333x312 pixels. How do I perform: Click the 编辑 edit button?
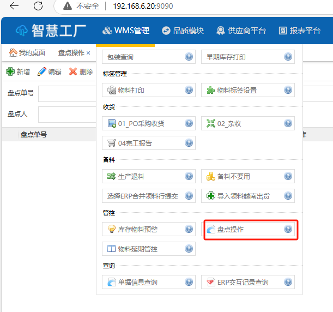[x=49, y=72]
